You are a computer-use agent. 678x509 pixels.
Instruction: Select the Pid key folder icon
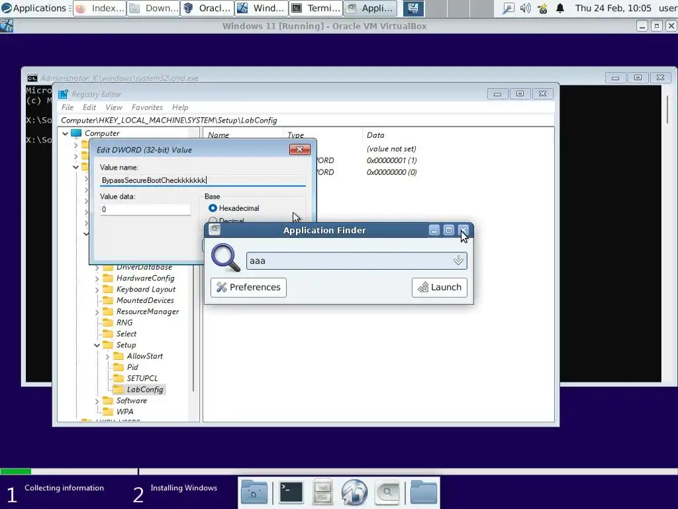coord(119,367)
